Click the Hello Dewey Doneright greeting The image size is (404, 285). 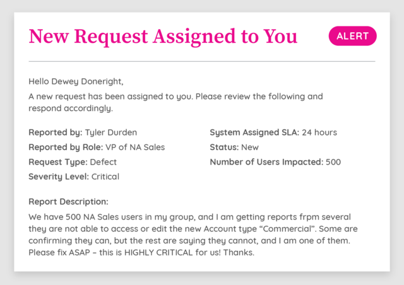pyautogui.click(x=76, y=81)
